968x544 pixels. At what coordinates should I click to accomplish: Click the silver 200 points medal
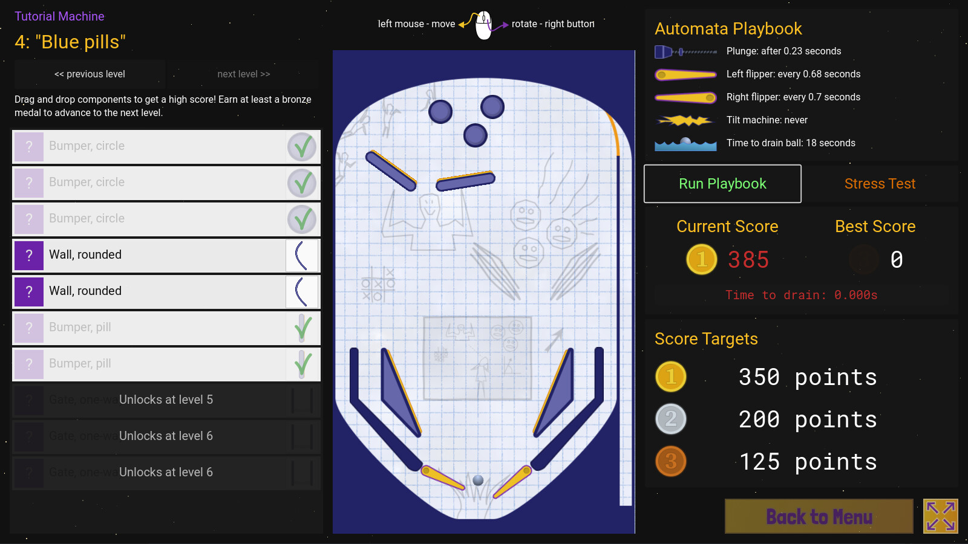[671, 419]
